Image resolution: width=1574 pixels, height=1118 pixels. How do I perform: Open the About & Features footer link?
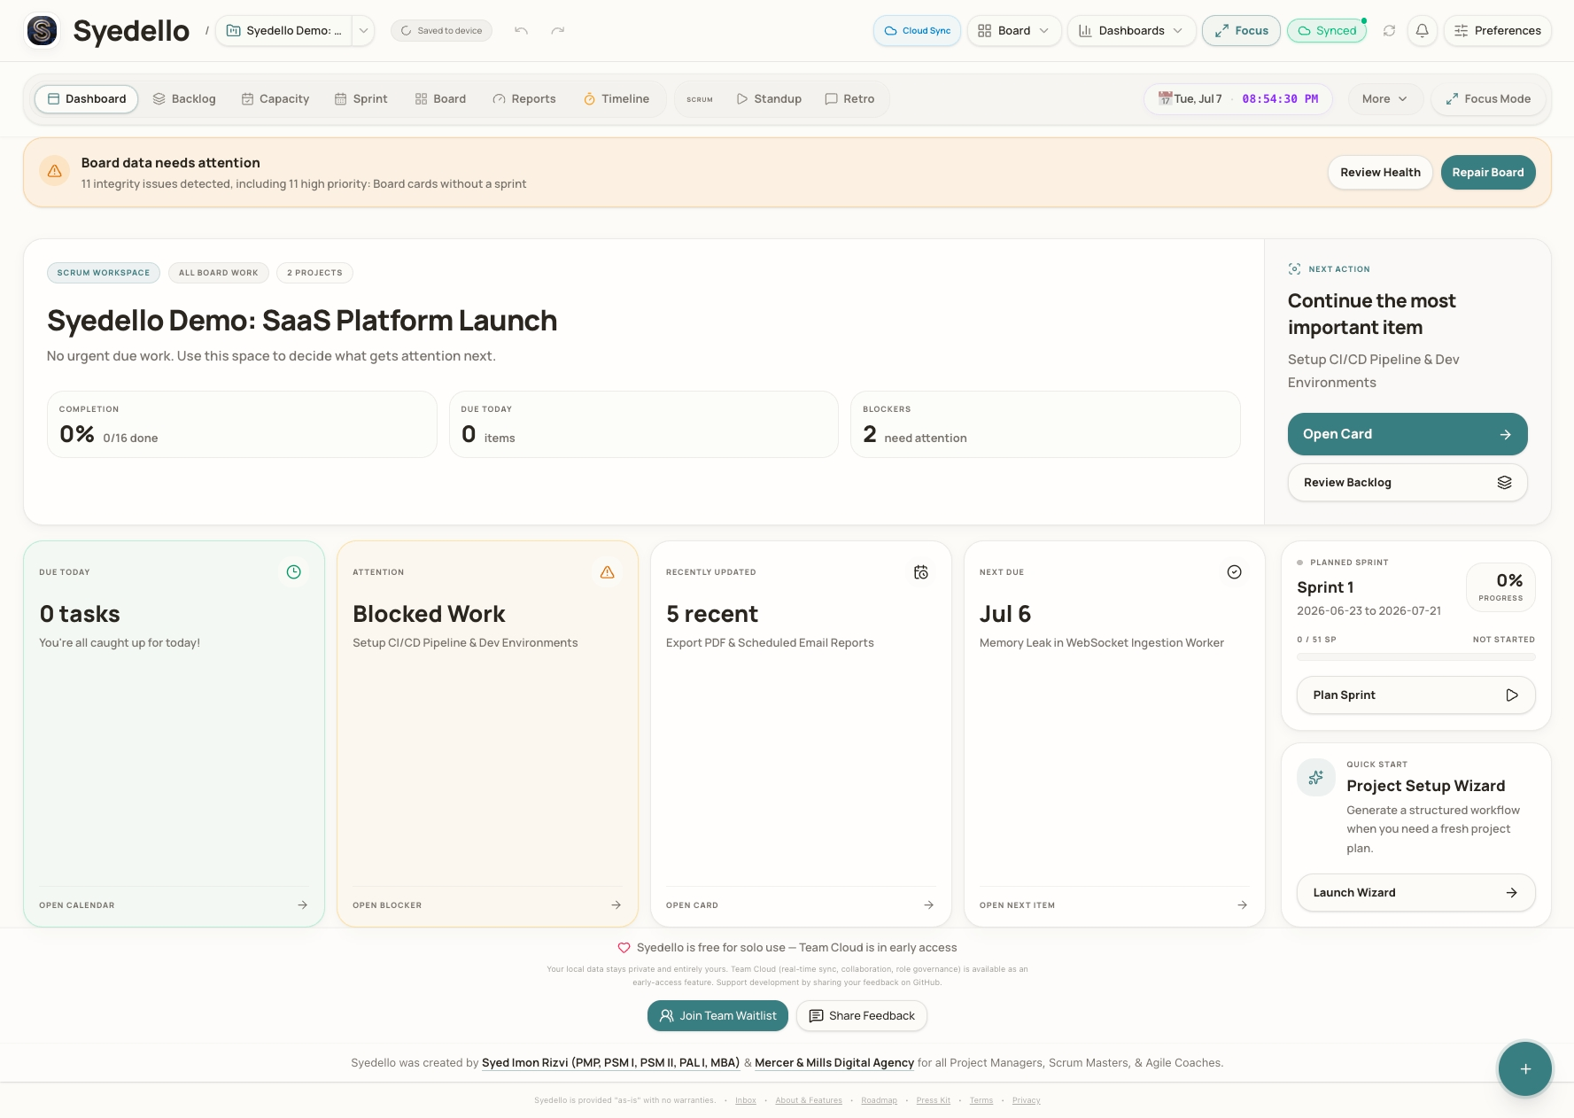[x=809, y=1100]
